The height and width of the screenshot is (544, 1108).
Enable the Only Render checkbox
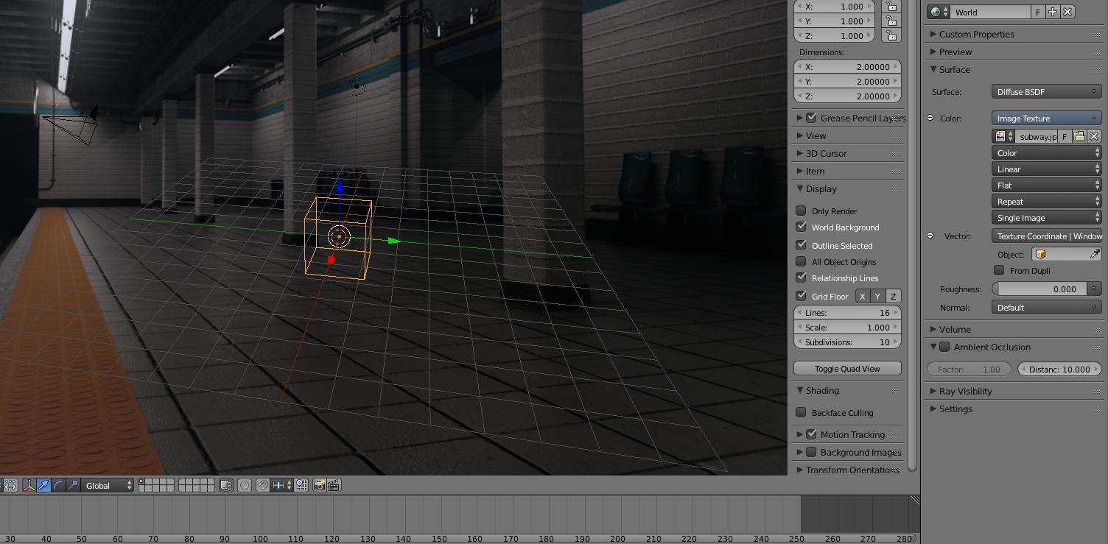[801, 211]
